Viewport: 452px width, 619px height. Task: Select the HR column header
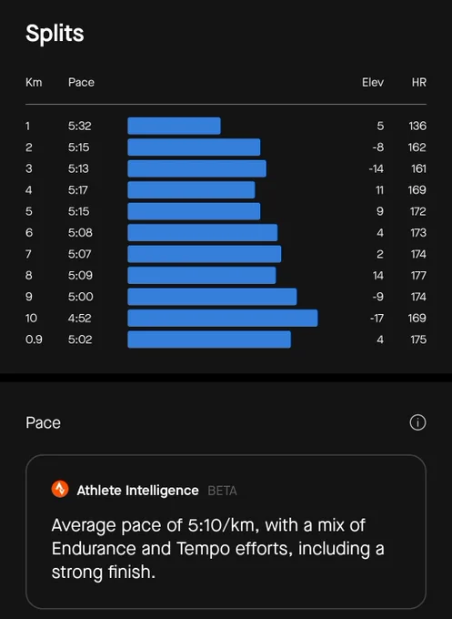[419, 82]
